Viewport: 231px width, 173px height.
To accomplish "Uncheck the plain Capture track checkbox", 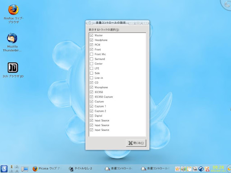I will point(91,102).
